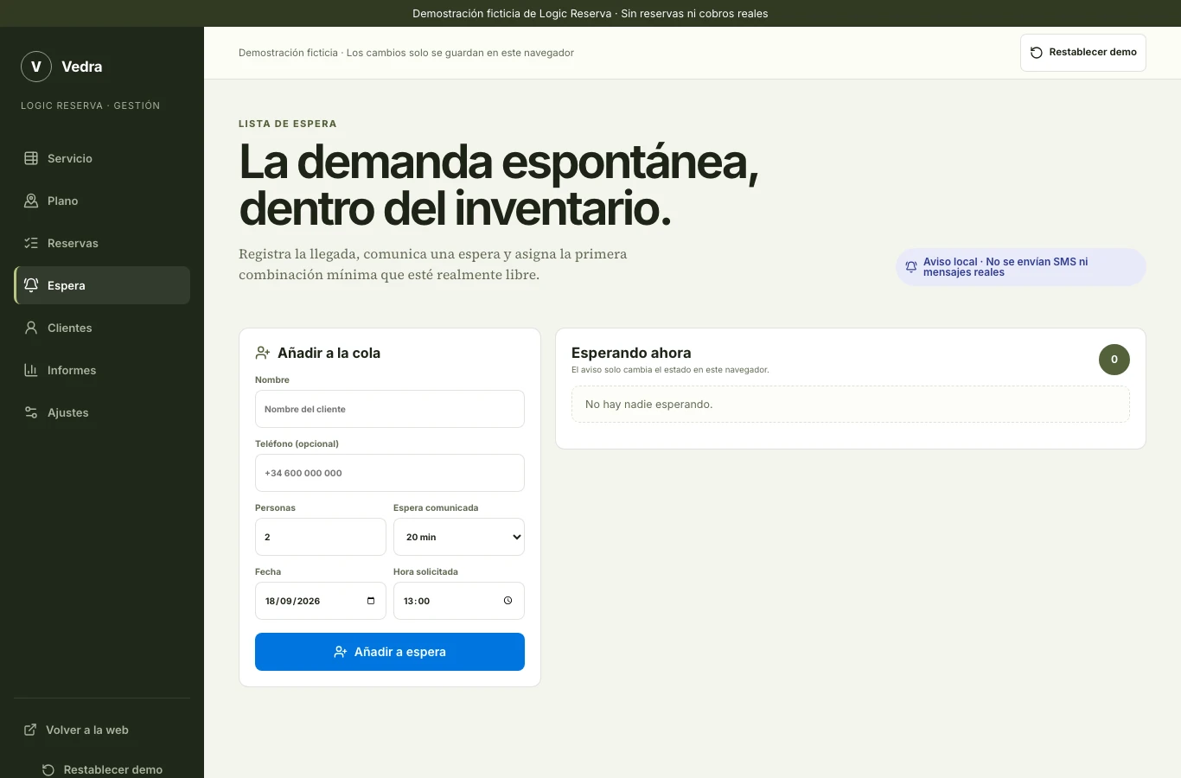Viewport: 1181px width, 778px height.
Task: Click the blue Añadir a espera button
Action: pos(390,652)
